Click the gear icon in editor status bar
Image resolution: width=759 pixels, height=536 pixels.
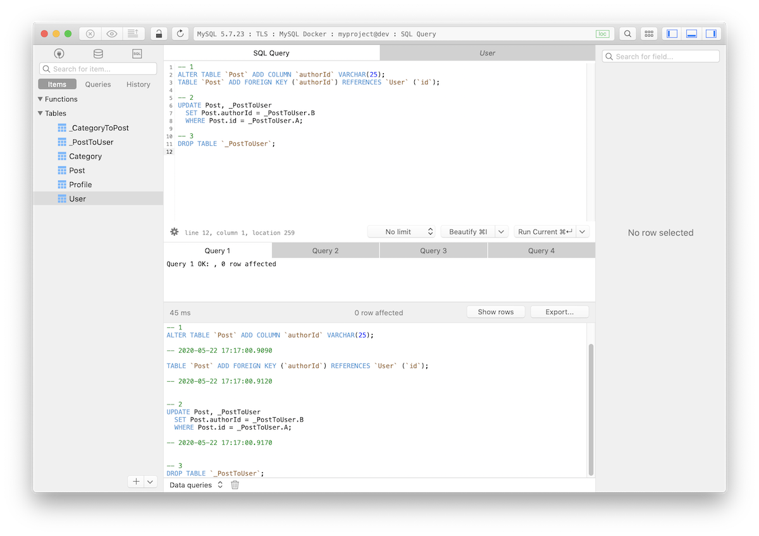pos(174,232)
